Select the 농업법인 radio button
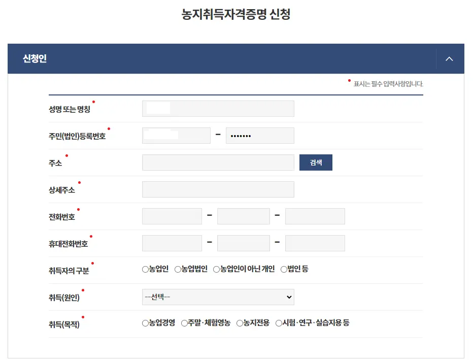The height and width of the screenshot is (360, 473). 177,270
